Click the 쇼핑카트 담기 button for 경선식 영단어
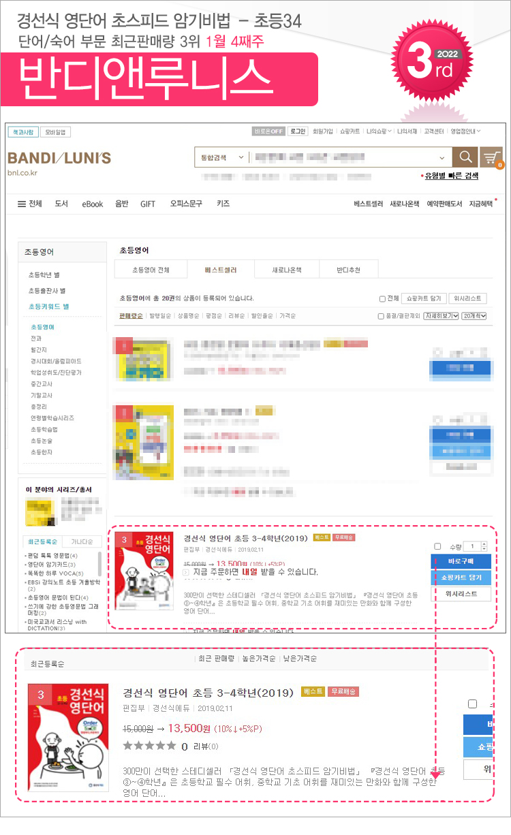511x835 pixels. (x=461, y=578)
